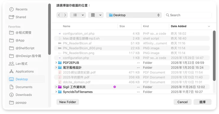Open Recents in the sidebar

[x=21, y=9]
